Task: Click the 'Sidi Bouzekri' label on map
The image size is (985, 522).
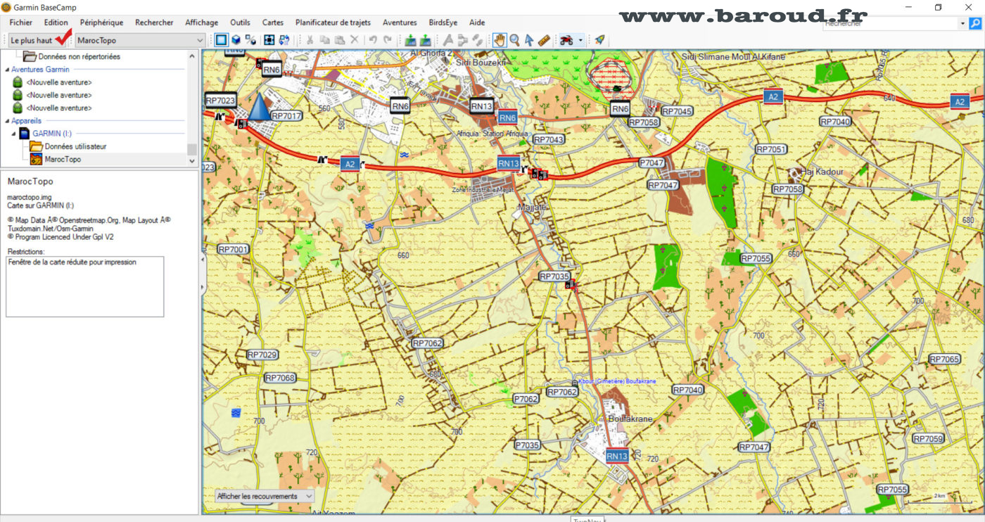Action: pyautogui.click(x=482, y=63)
